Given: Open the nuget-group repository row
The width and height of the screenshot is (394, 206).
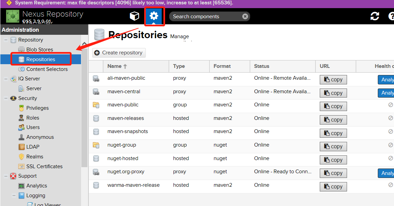Looking at the screenshot, I should coord(241,147).
